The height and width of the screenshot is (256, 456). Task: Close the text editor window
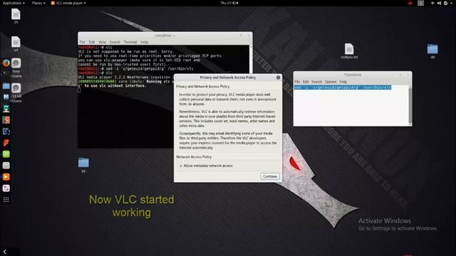click(x=408, y=75)
